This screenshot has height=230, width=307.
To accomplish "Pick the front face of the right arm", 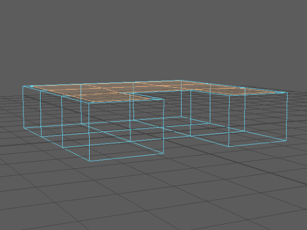I will [x=258, y=119].
